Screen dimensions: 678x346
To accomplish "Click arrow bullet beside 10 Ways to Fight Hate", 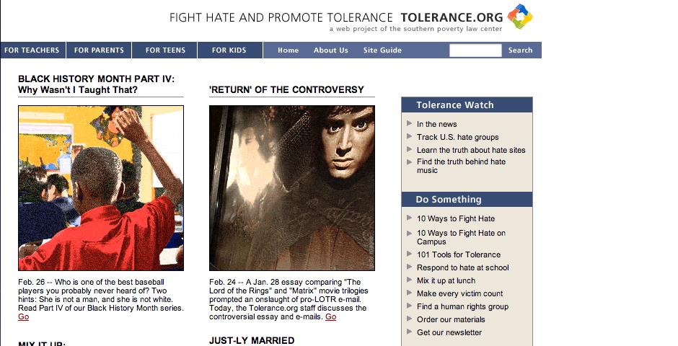I will 409,218.
